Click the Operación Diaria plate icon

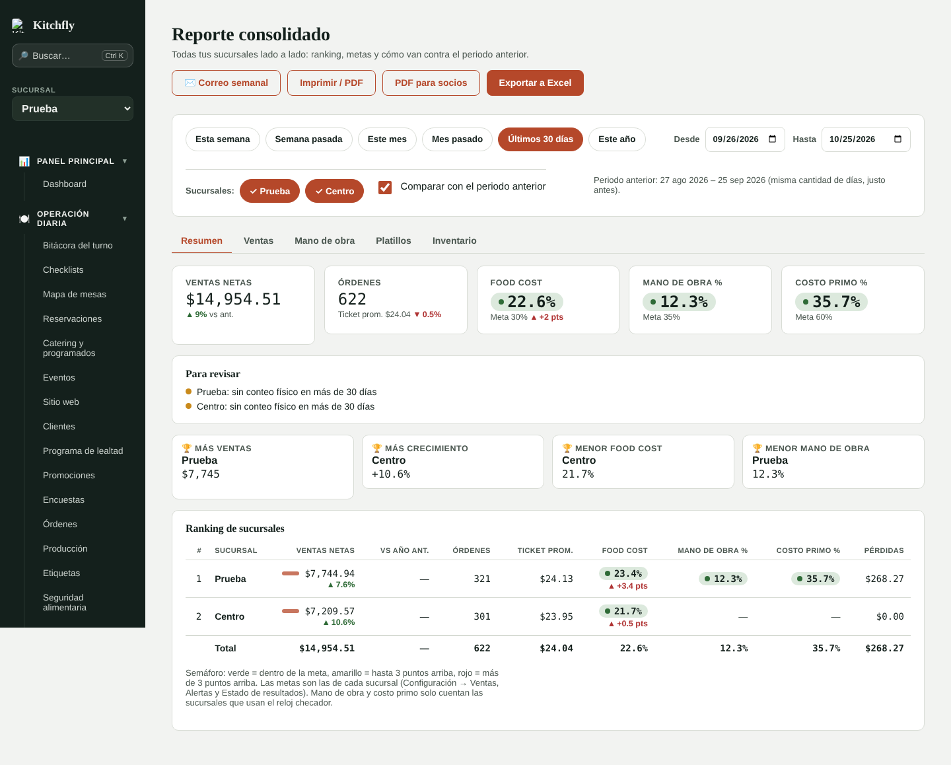pyautogui.click(x=24, y=219)
